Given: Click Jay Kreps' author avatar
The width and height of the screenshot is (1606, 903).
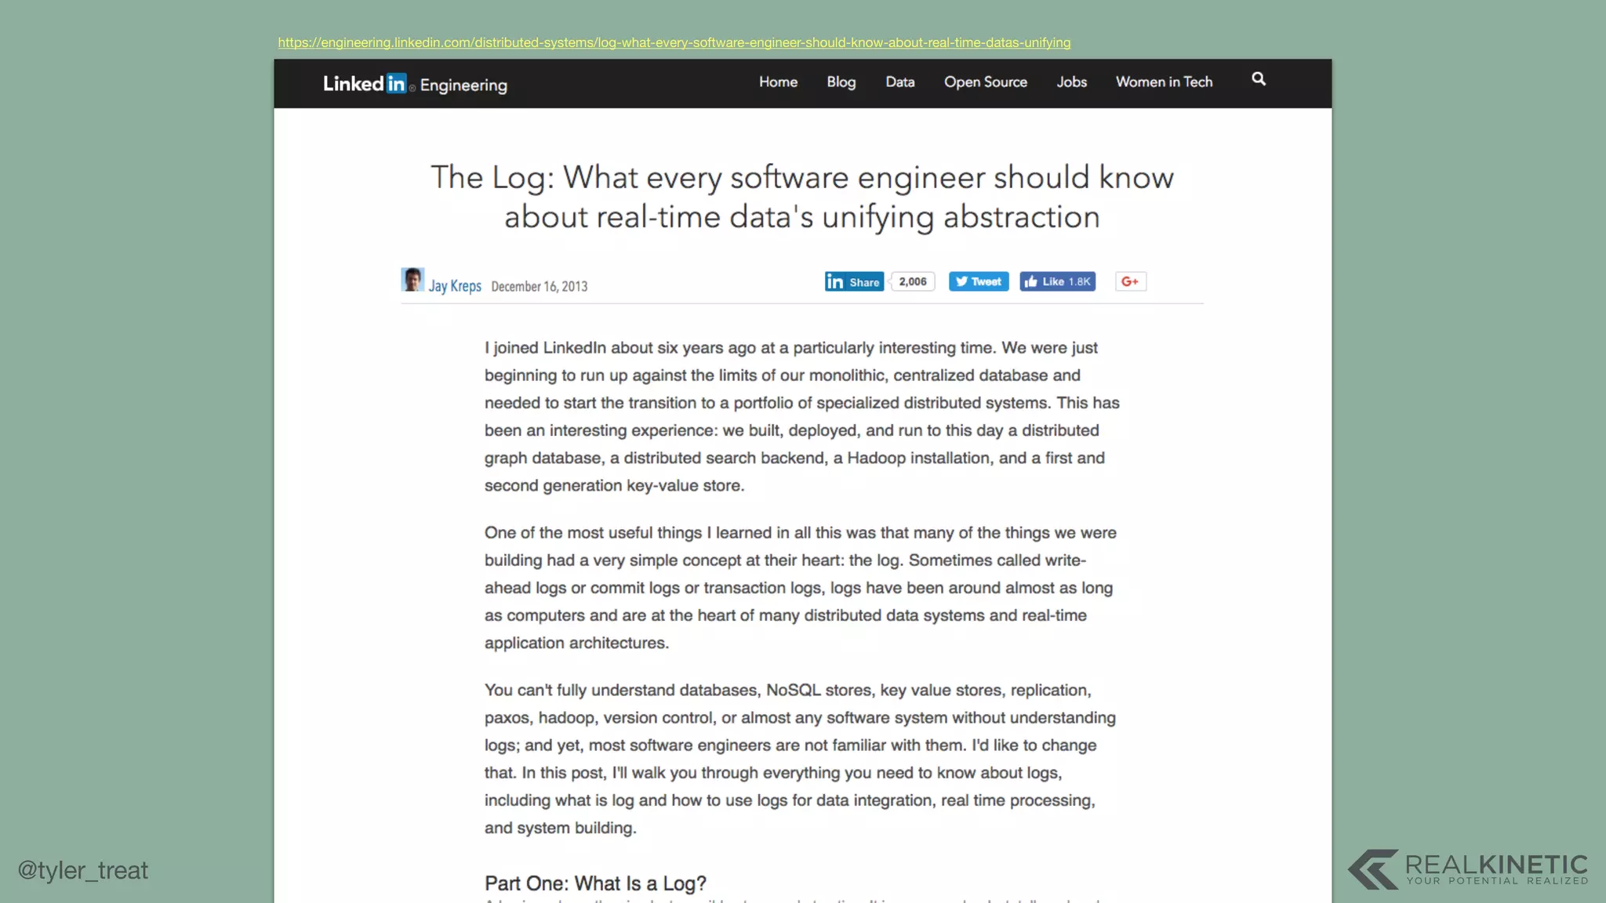Looking at the screenshot, I should tap(412, 280).
